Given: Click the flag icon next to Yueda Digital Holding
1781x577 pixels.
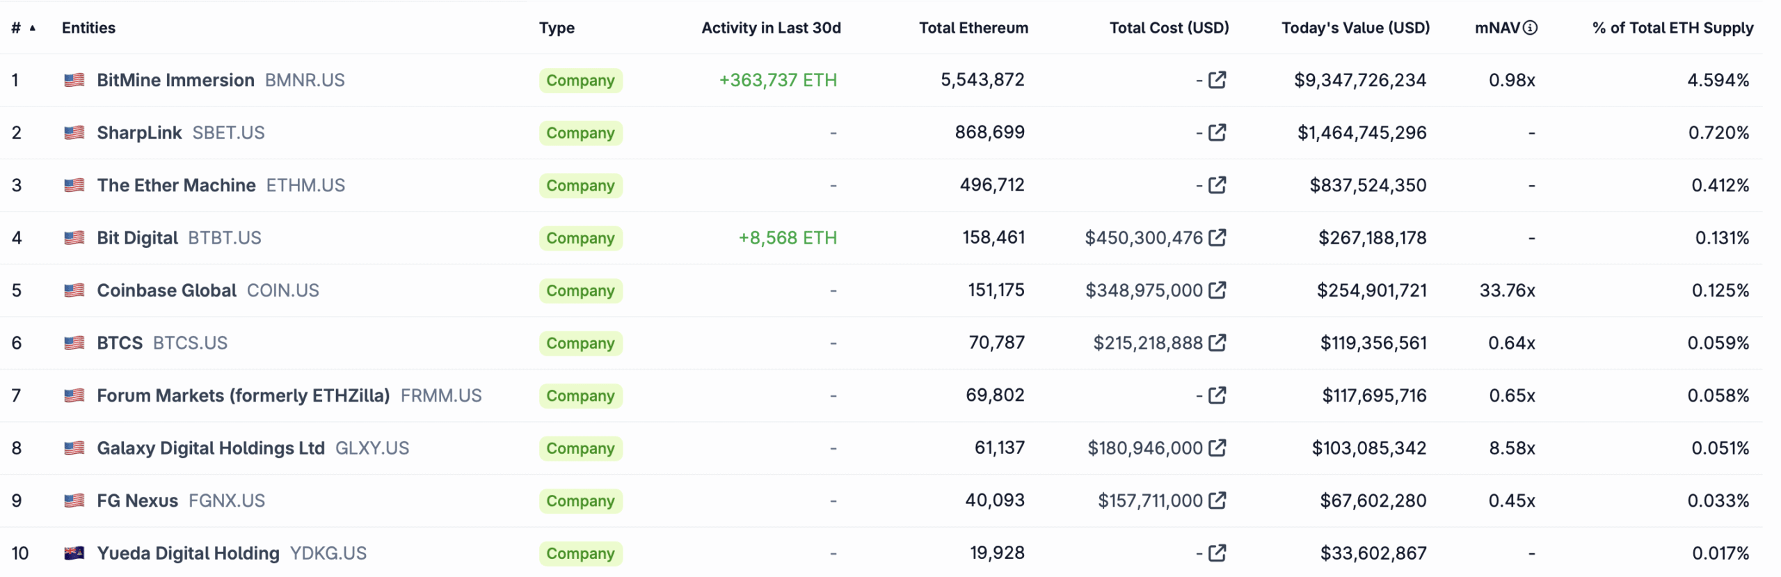Looking at the screenshot, I should tap(74, 553).
